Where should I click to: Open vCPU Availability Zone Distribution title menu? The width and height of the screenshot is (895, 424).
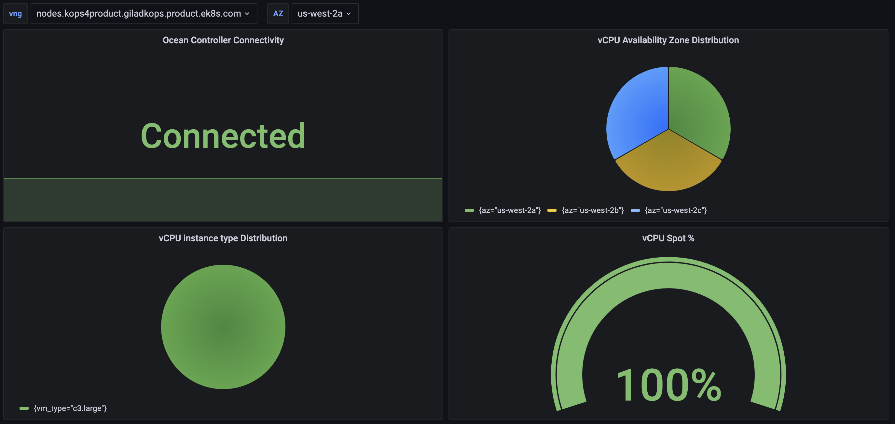coord(668,40)
